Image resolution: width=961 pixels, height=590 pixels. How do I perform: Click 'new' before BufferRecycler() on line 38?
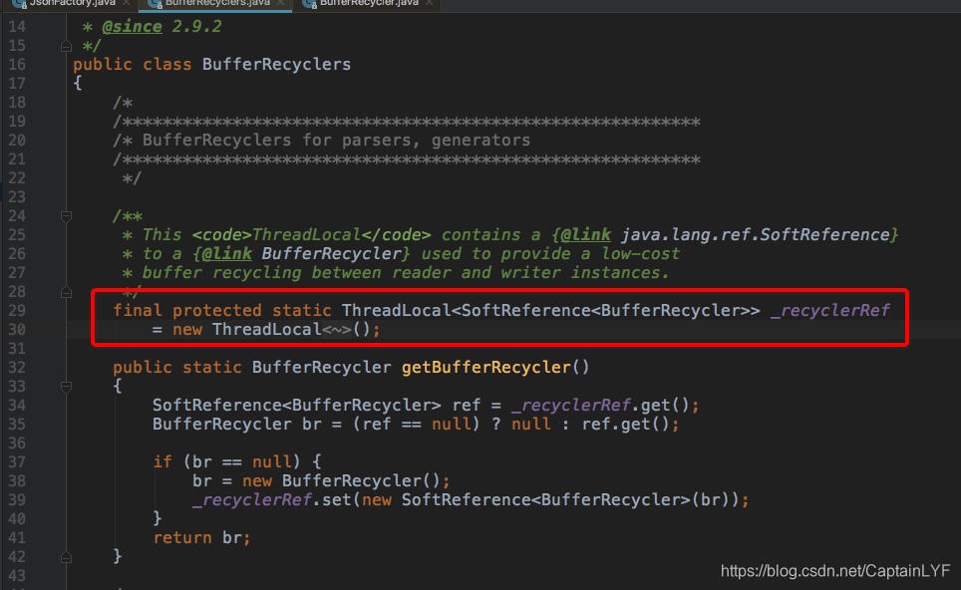pos(257,481)
